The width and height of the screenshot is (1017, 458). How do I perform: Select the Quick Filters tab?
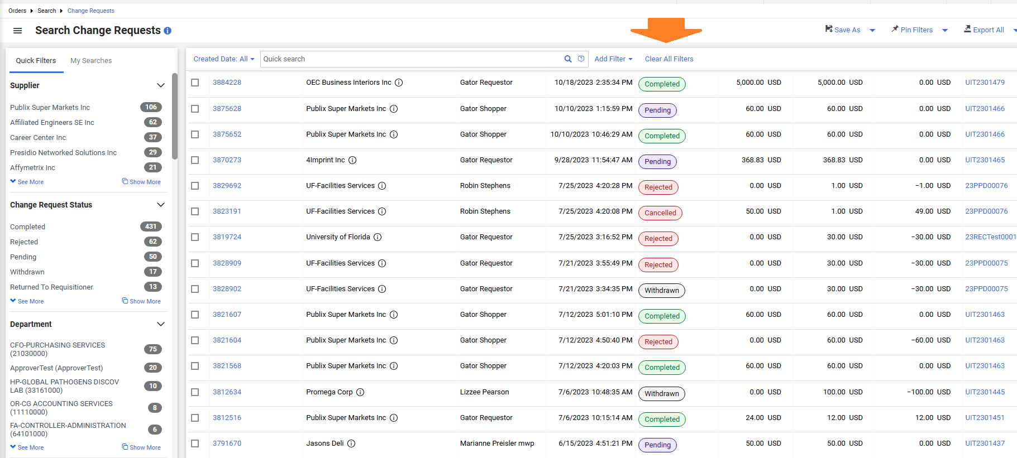36,61
